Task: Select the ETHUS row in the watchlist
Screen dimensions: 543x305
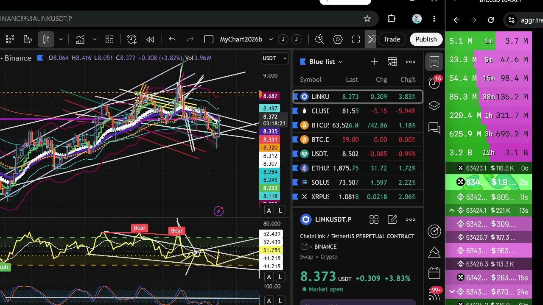Action: click(x=358, y=168)
